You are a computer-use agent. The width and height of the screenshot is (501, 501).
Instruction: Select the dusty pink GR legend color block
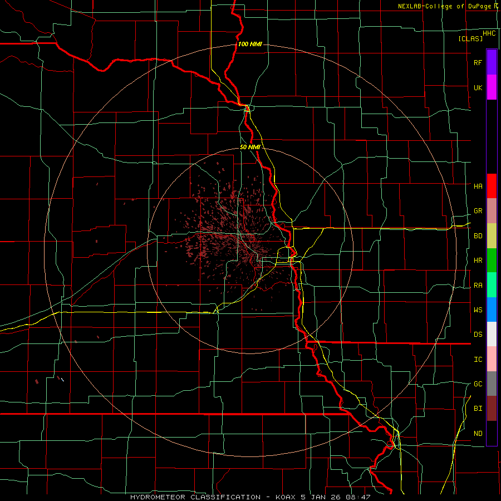pos(492,211)
